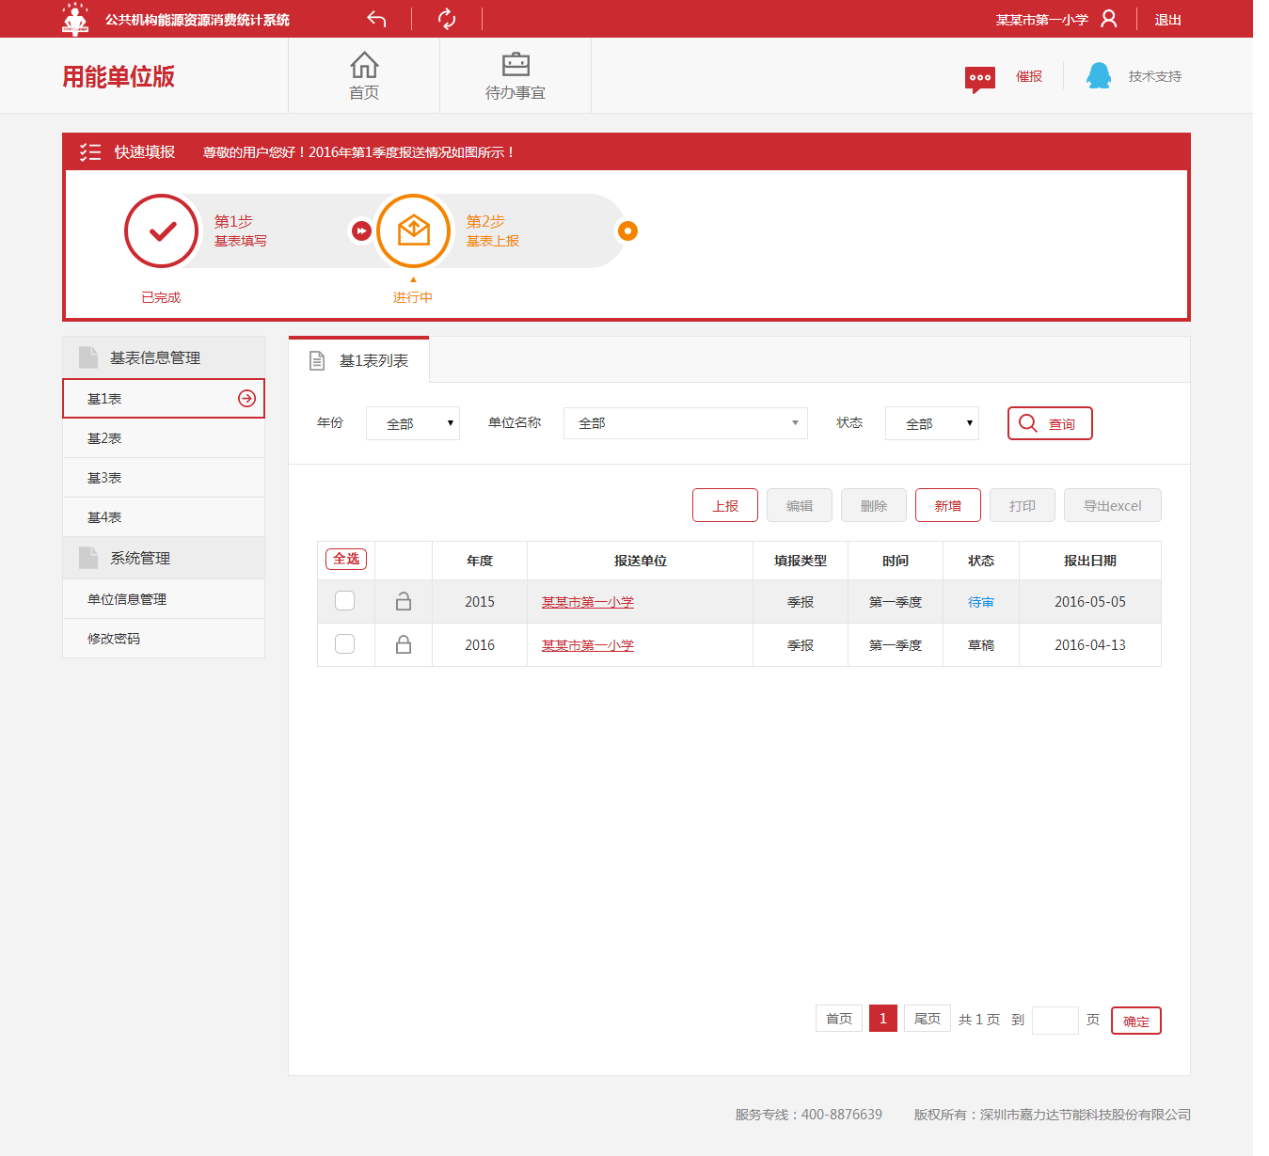The height and width of the screenshot is (1156, 1269).
Task: Click the refresh icon in the header
Action: point(446,18)
